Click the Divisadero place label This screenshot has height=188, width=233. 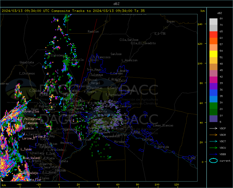(126, 90)
